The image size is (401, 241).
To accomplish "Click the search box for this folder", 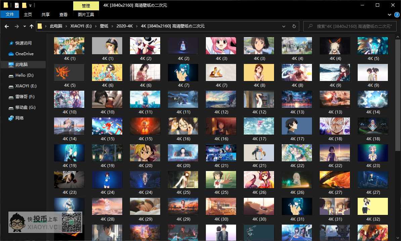I will coord(350,26).
